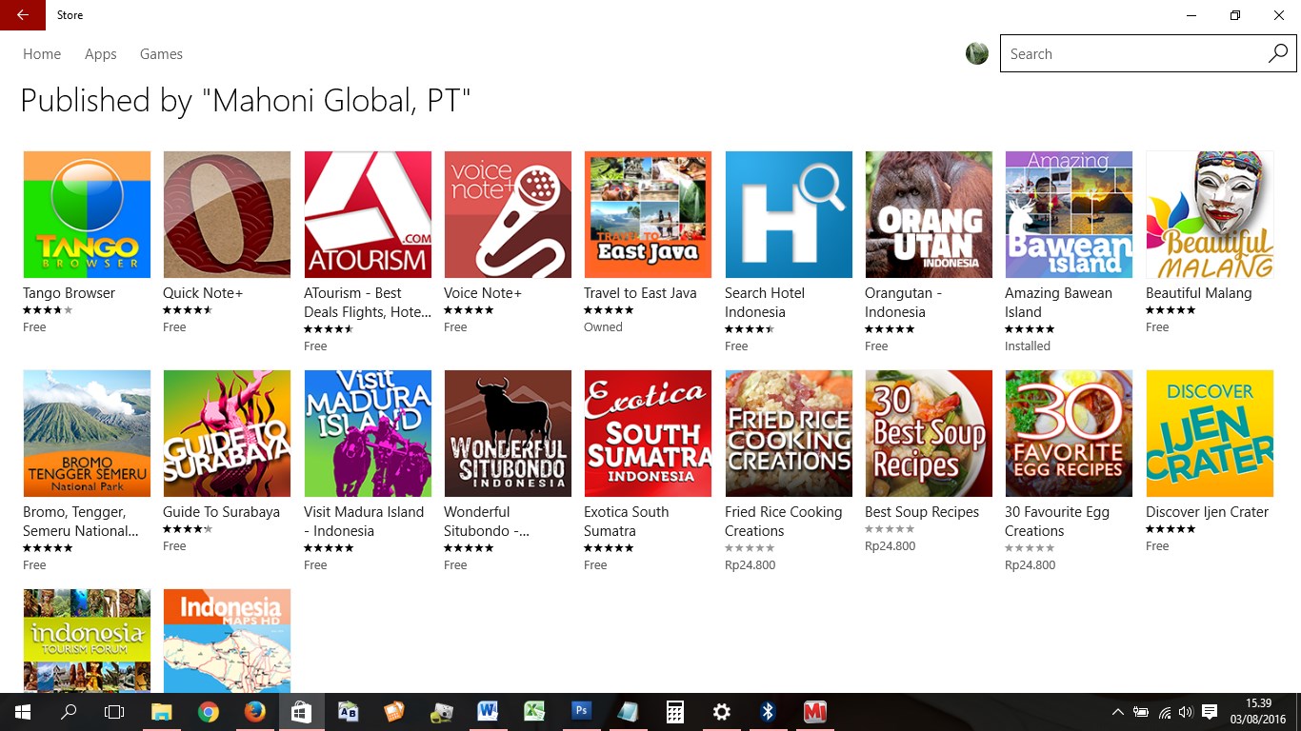Open the Travel to East Java thumbnail
1301x731 pixels.
[648, 214]
